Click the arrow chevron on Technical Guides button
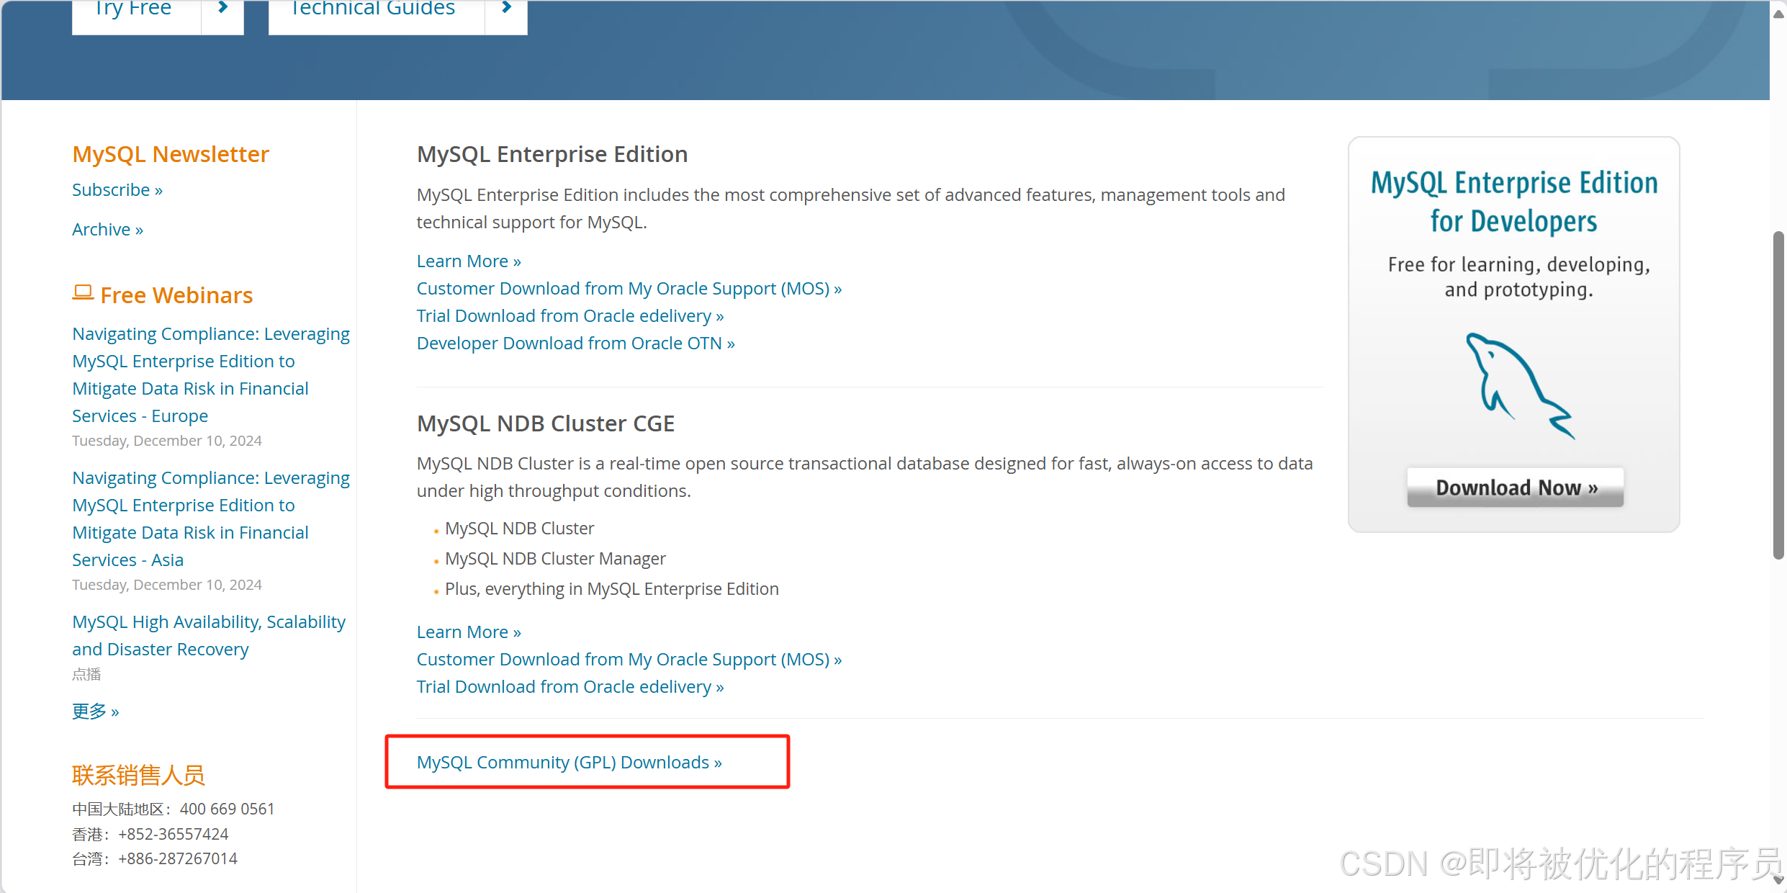1787x893 pixels. pos(506,9)
